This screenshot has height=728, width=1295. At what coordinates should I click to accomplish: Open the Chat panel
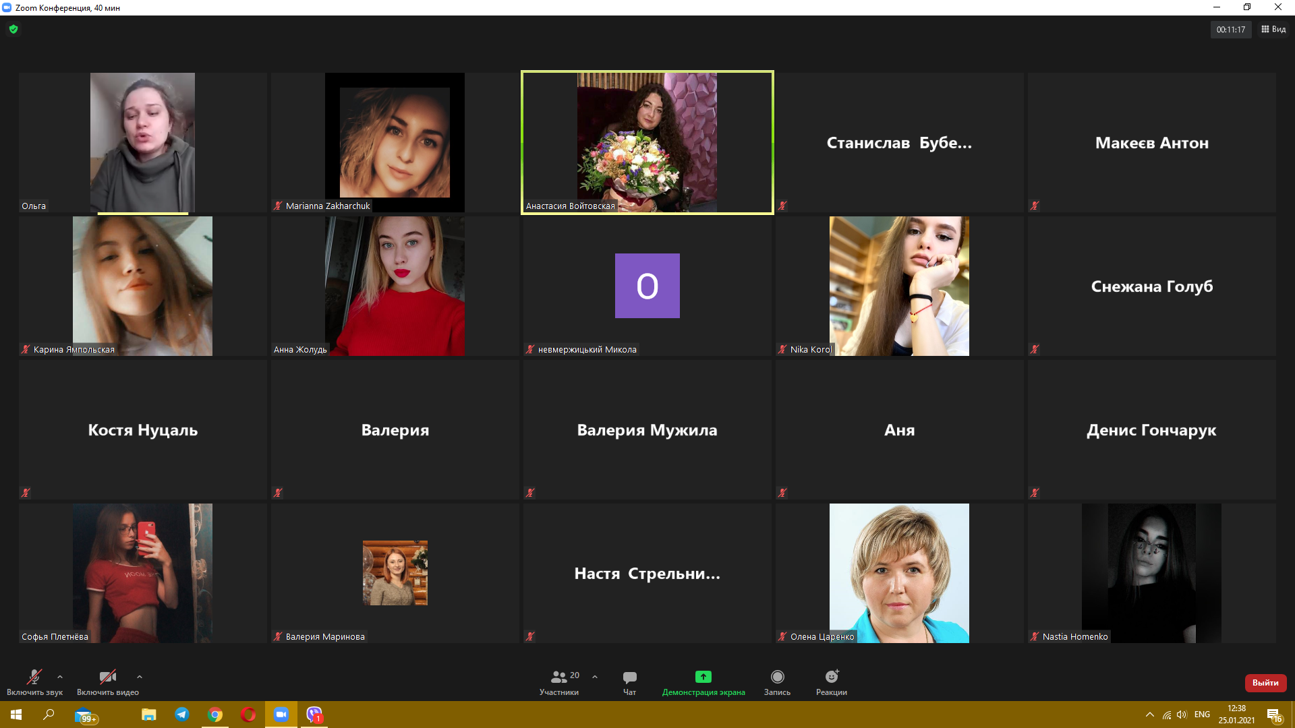point(629,682)
